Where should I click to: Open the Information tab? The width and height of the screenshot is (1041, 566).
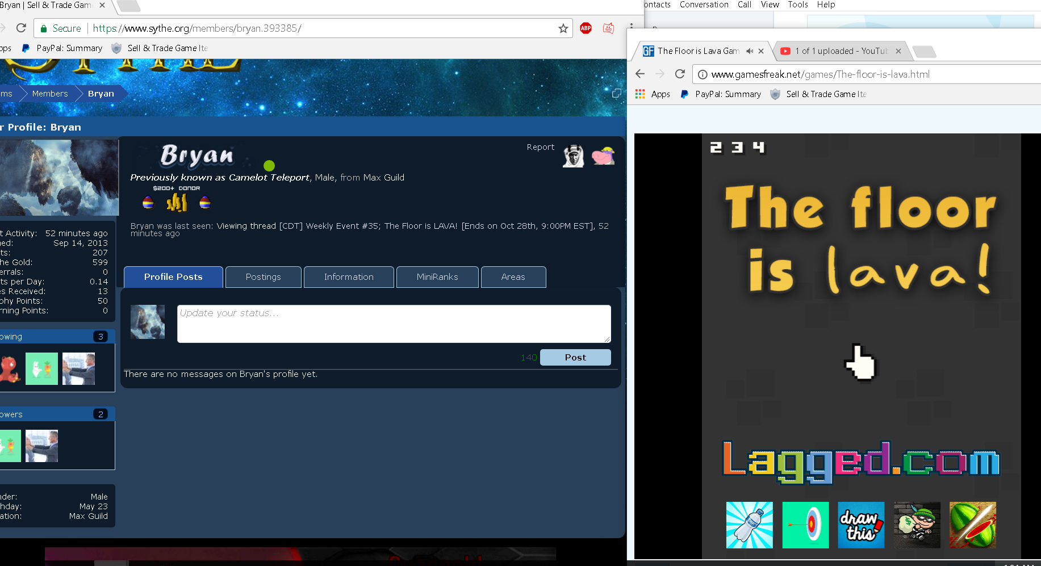(349, 277)
